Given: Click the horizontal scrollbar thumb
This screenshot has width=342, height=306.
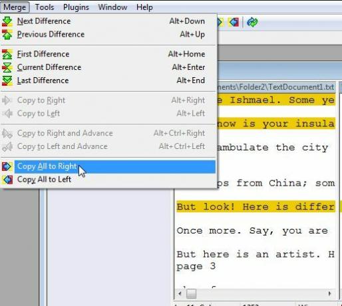Looking at the screenshot, I should pyautogui.click(x=191, y=294).
